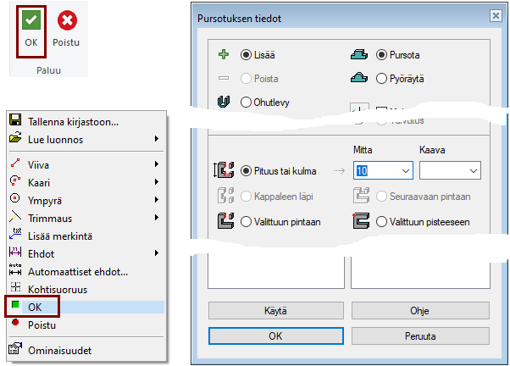Click the Automaattiset ehdot icon
510x366 pixels.
pyautogui.click(x=15, y=271)
